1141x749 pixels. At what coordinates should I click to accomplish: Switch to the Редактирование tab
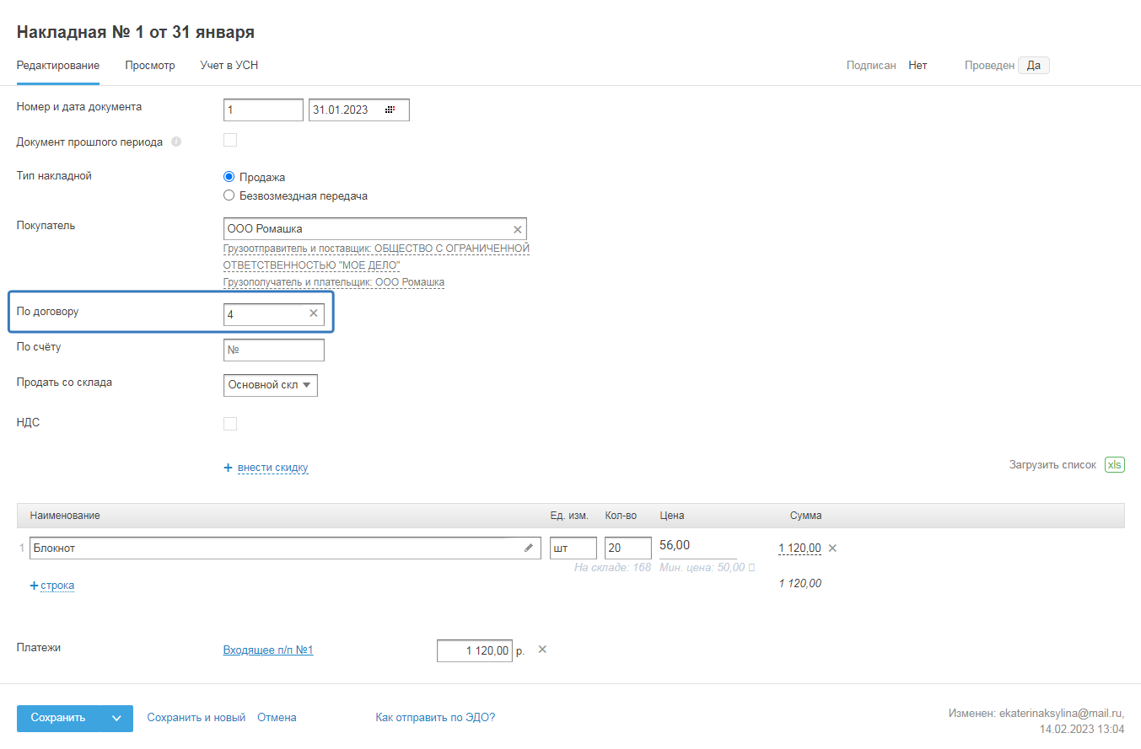tap(58, 66)
